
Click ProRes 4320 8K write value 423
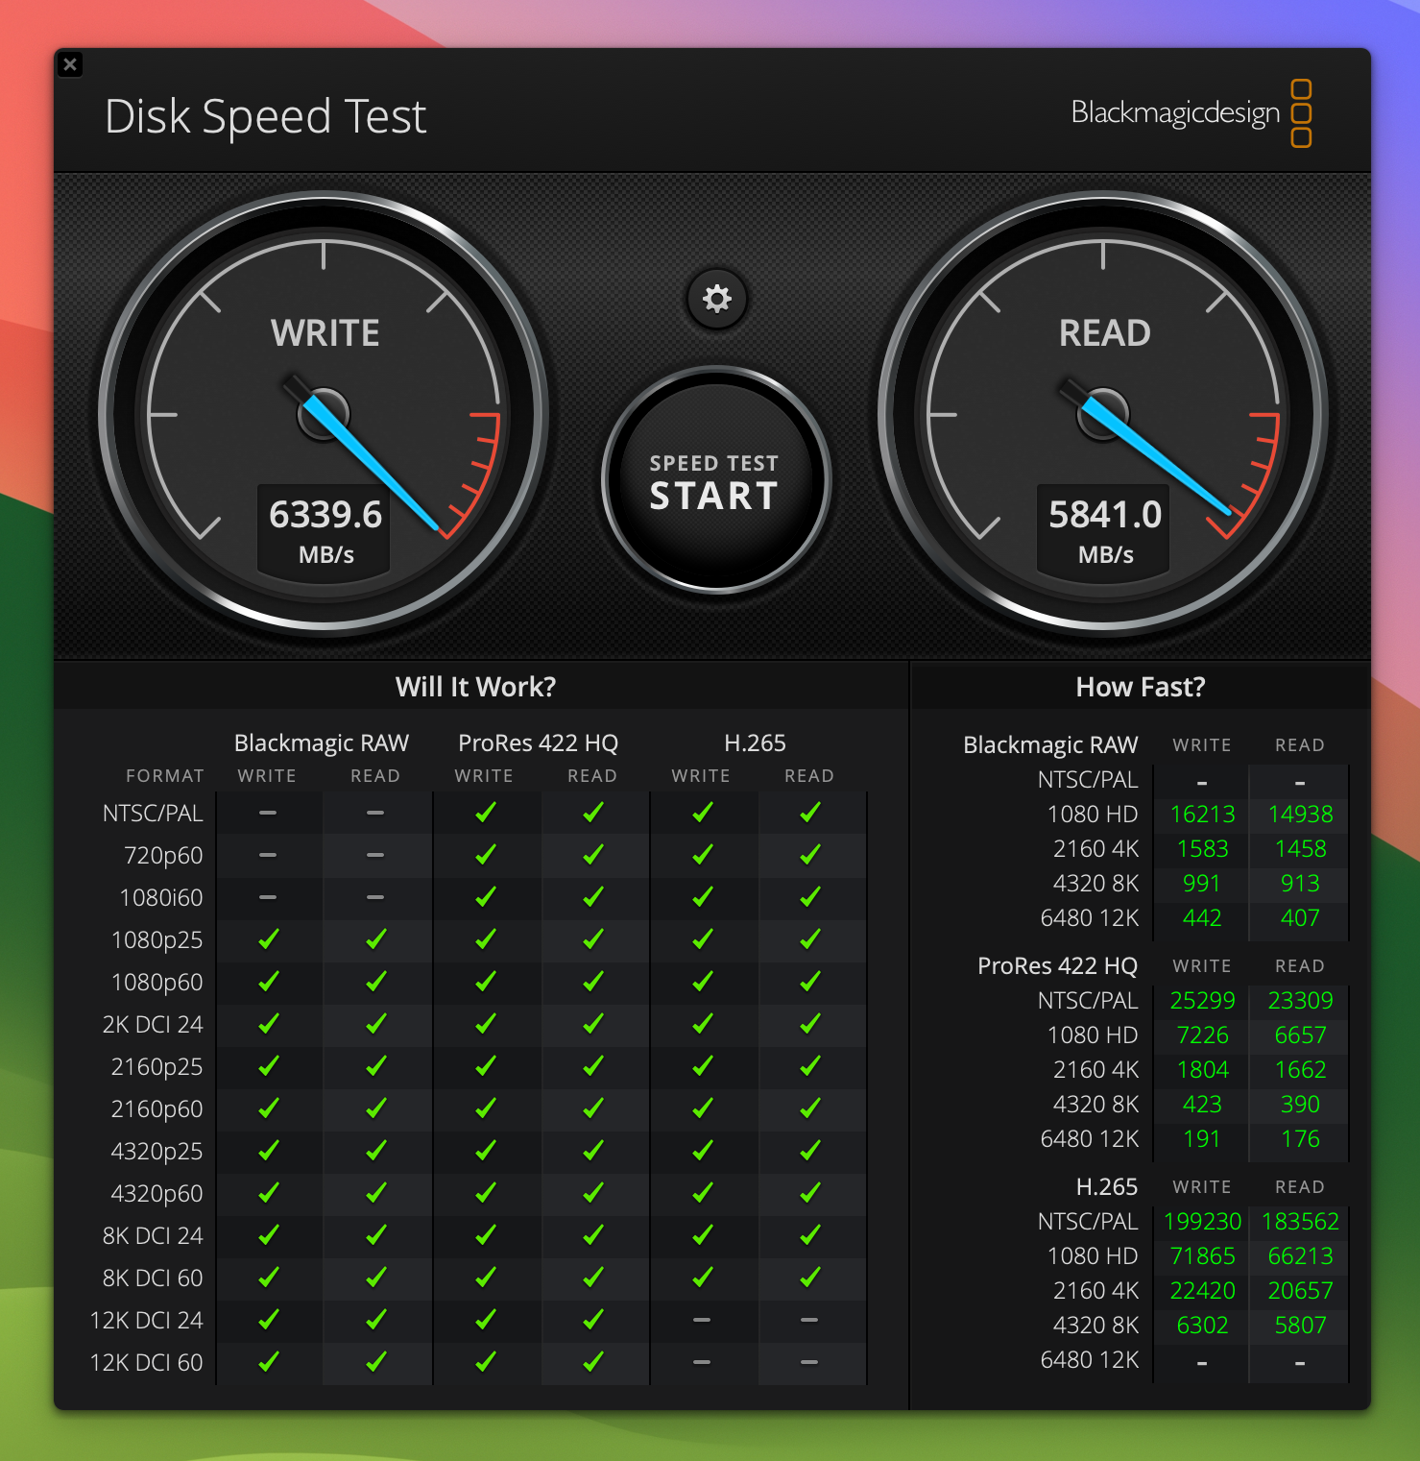click(x=1202, y=1105)
